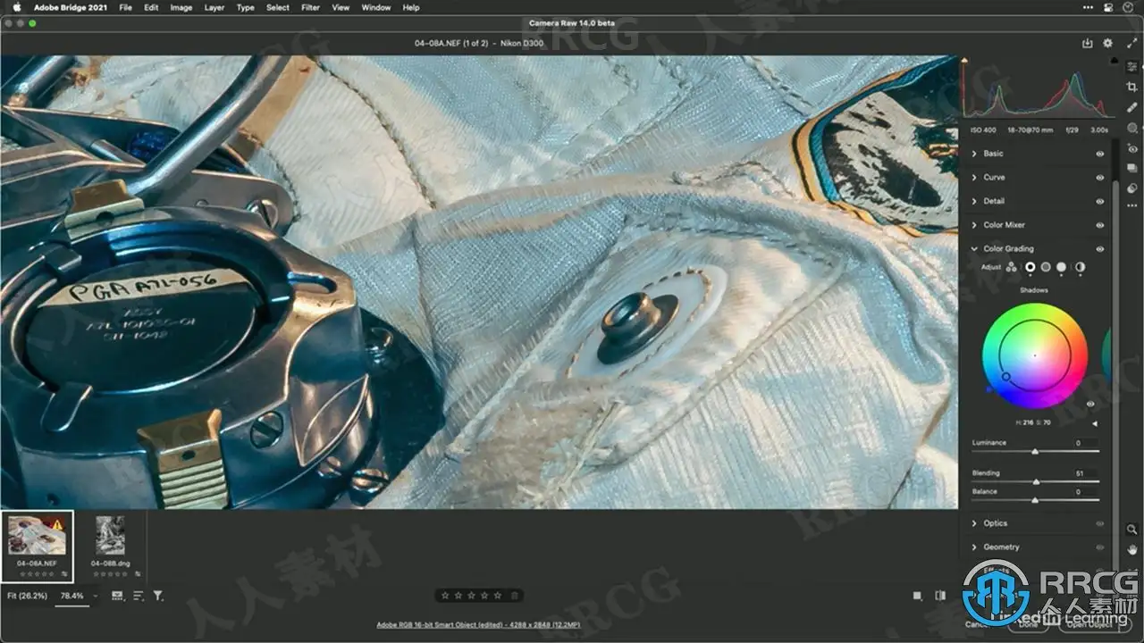This screenshot has width=1144, height=643.
Task: Select the Highlights color grading mode
Action: [1062, 267]
